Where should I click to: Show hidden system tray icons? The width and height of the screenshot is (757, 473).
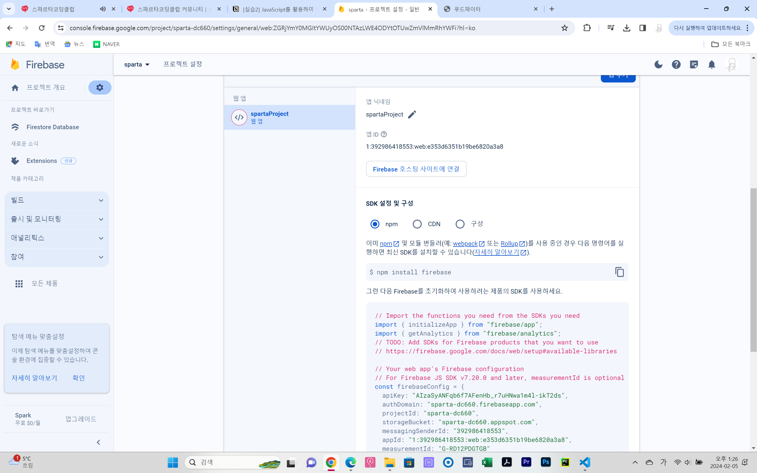click(x=635, y=462)
